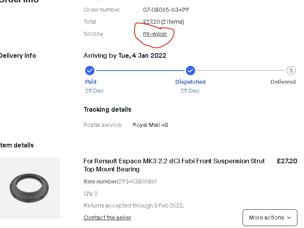
Task: Click the Royal Mail 48 postal service
Action: point(150,125)
